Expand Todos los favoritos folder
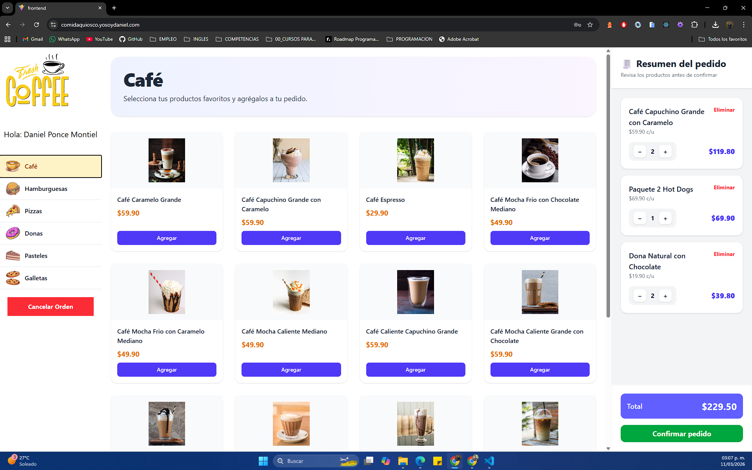The width and height of the screenshot is (752, 470). [723, 39]
